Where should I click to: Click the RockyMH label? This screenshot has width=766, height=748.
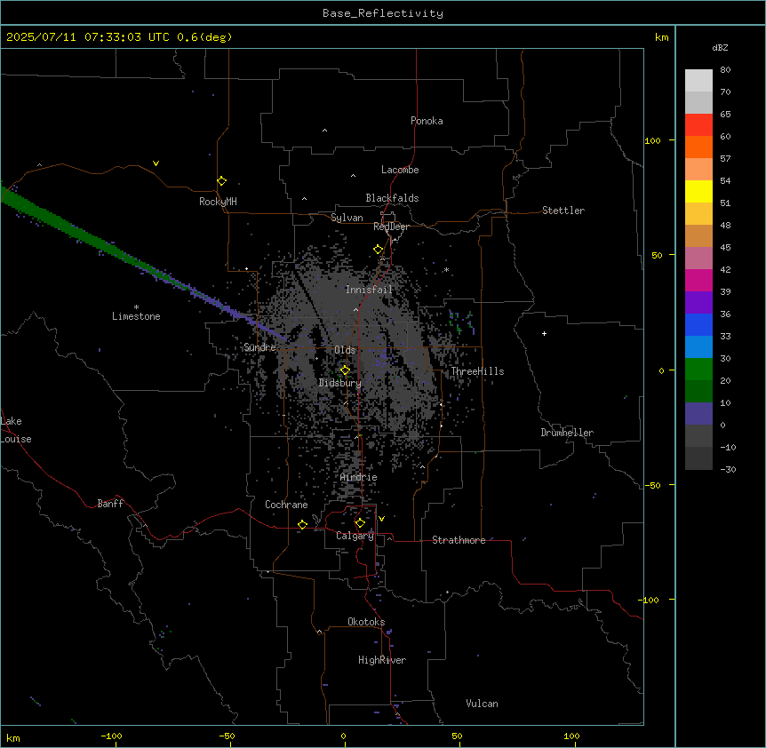coord(218,202)
